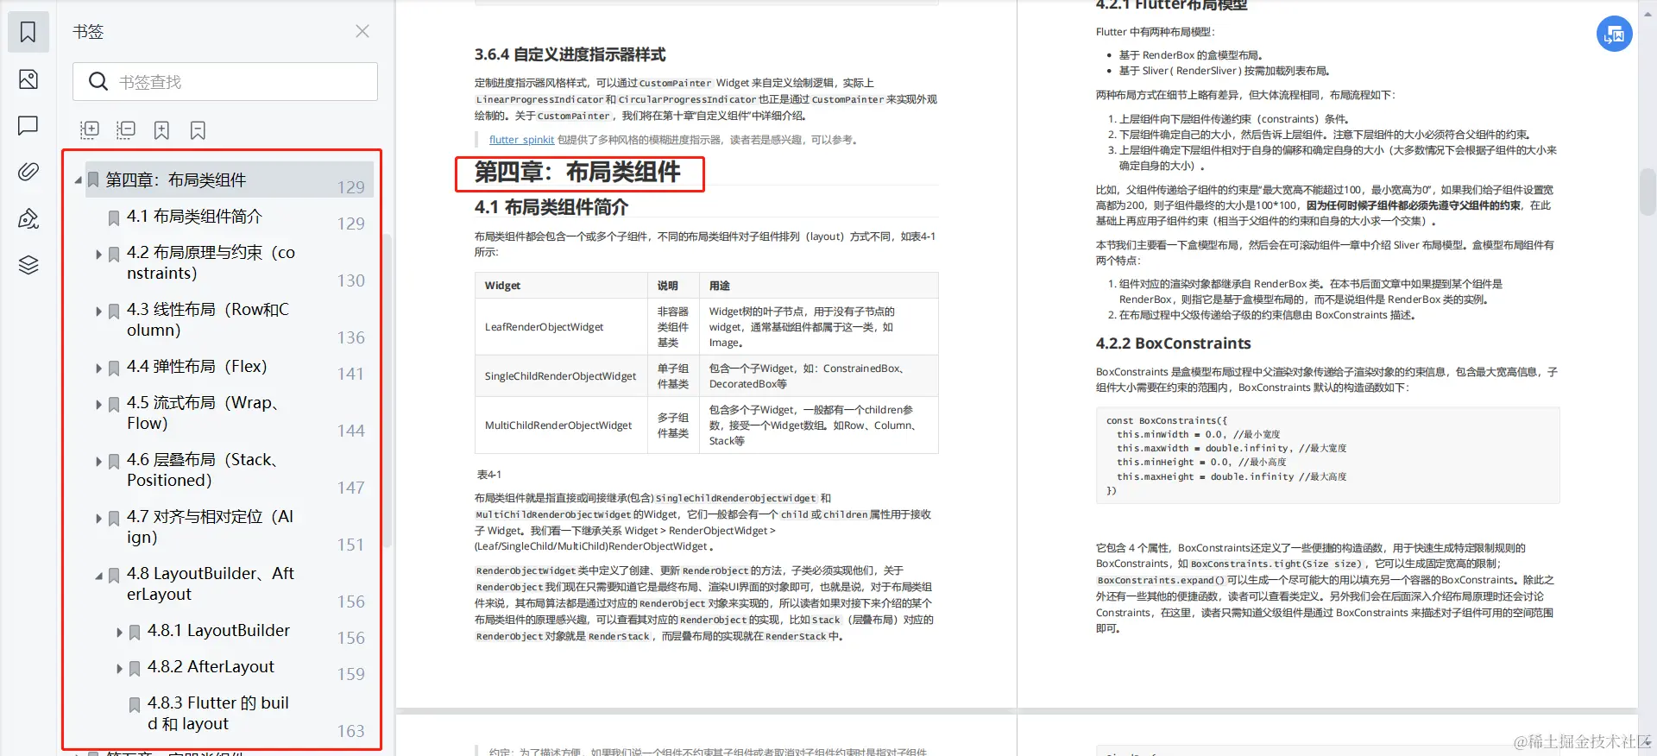Expand the 4.6 层叠布局 bookmark

coord(98,462)
